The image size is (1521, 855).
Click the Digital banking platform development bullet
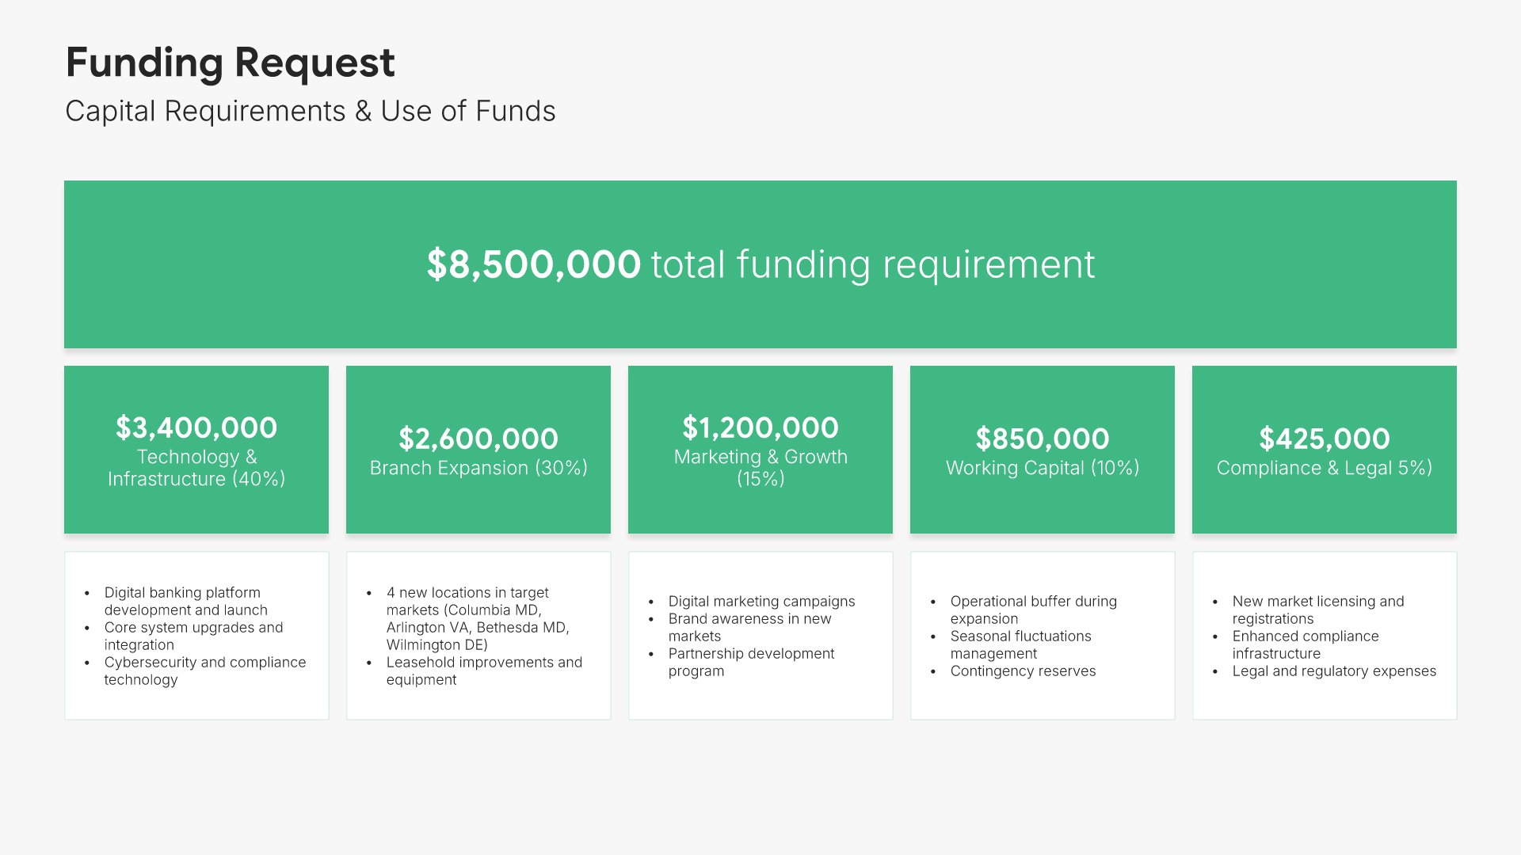pos(185,602)
